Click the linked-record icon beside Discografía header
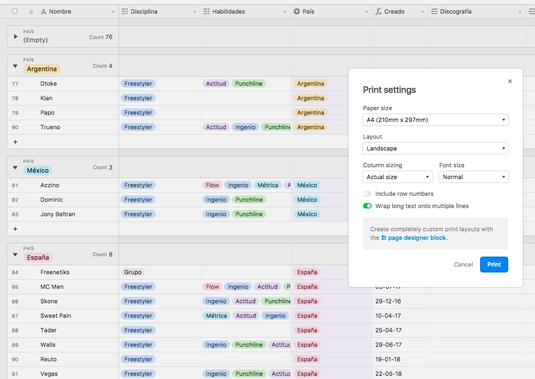Viewport: 535px width, 379px height. 434,12
